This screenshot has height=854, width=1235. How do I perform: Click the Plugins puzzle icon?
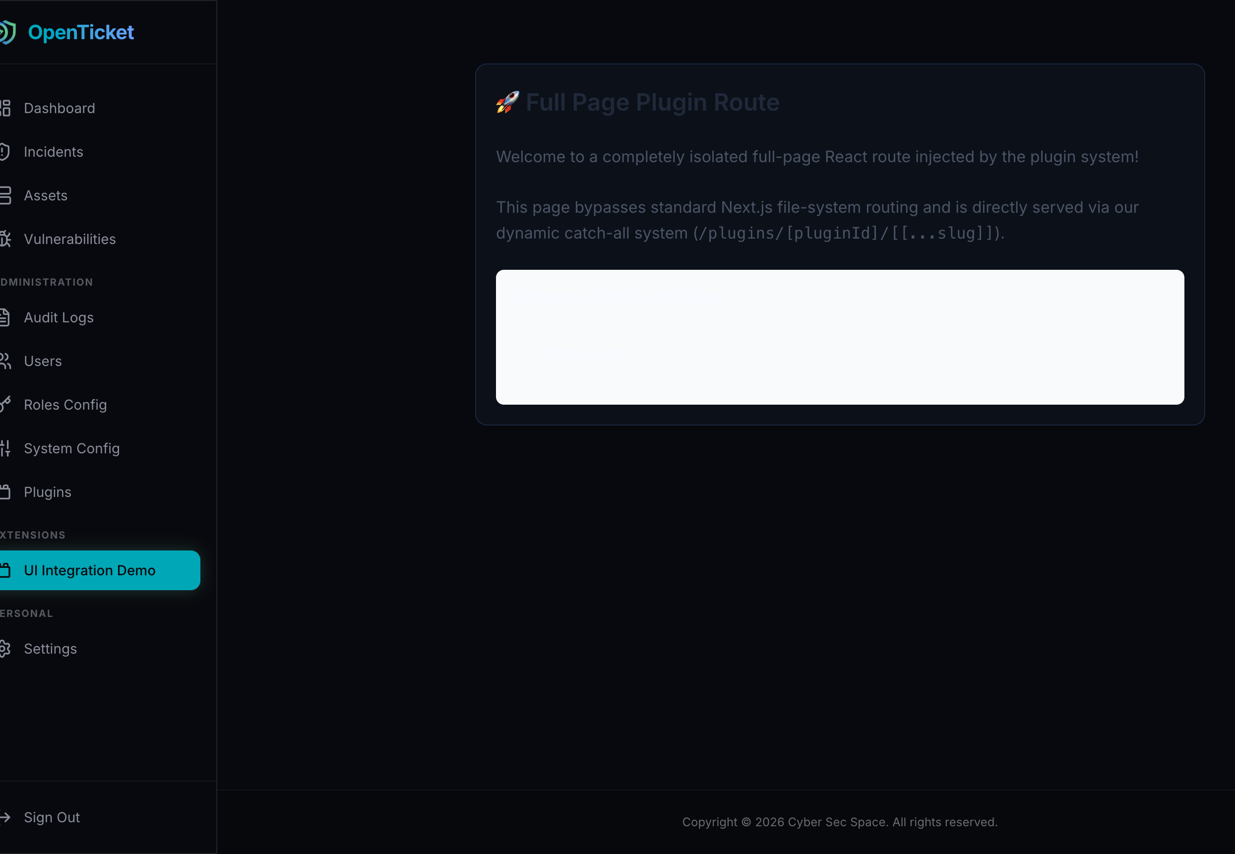click(5, 492)
